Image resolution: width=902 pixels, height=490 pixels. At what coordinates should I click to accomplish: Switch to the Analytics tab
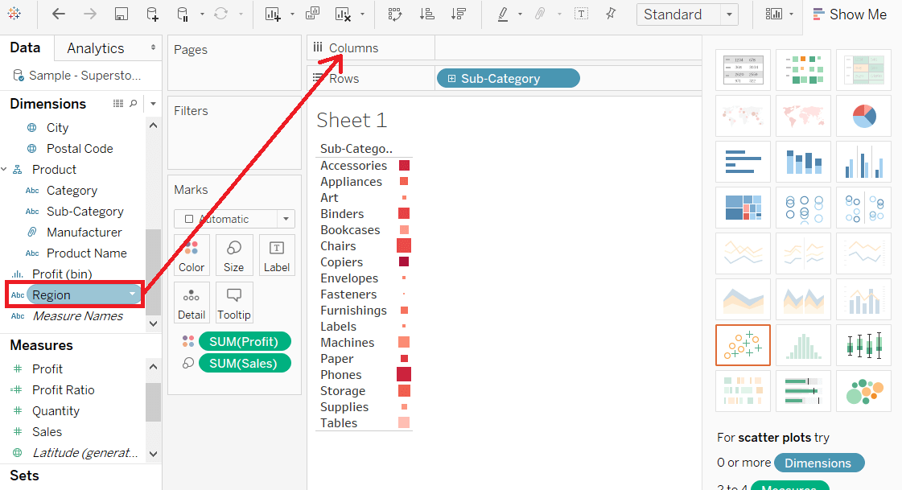coord(96,48)
